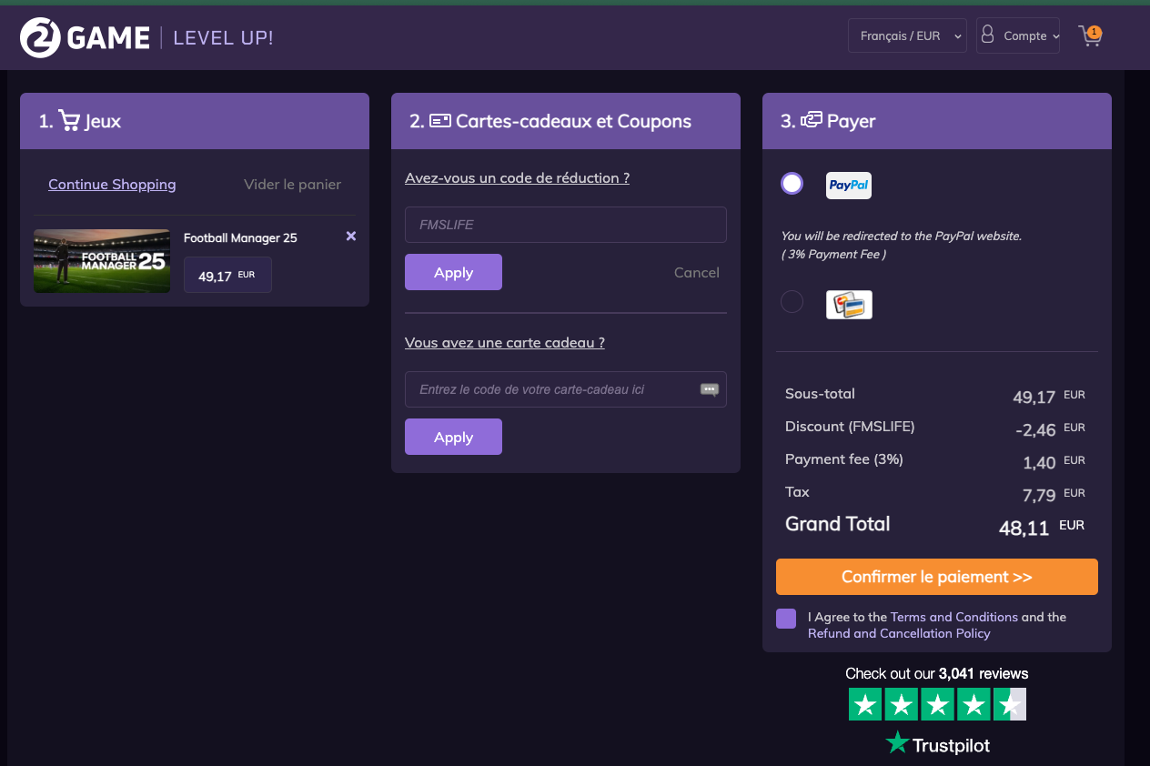Click the Discount value -2,46 EUR

coord(1050,429)
